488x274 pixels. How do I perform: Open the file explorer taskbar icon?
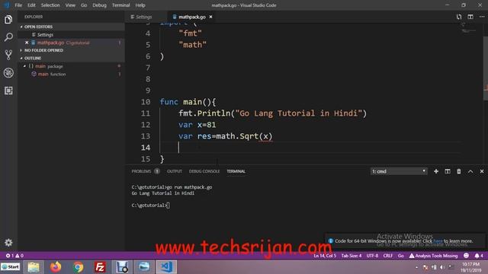click(34, 267)
